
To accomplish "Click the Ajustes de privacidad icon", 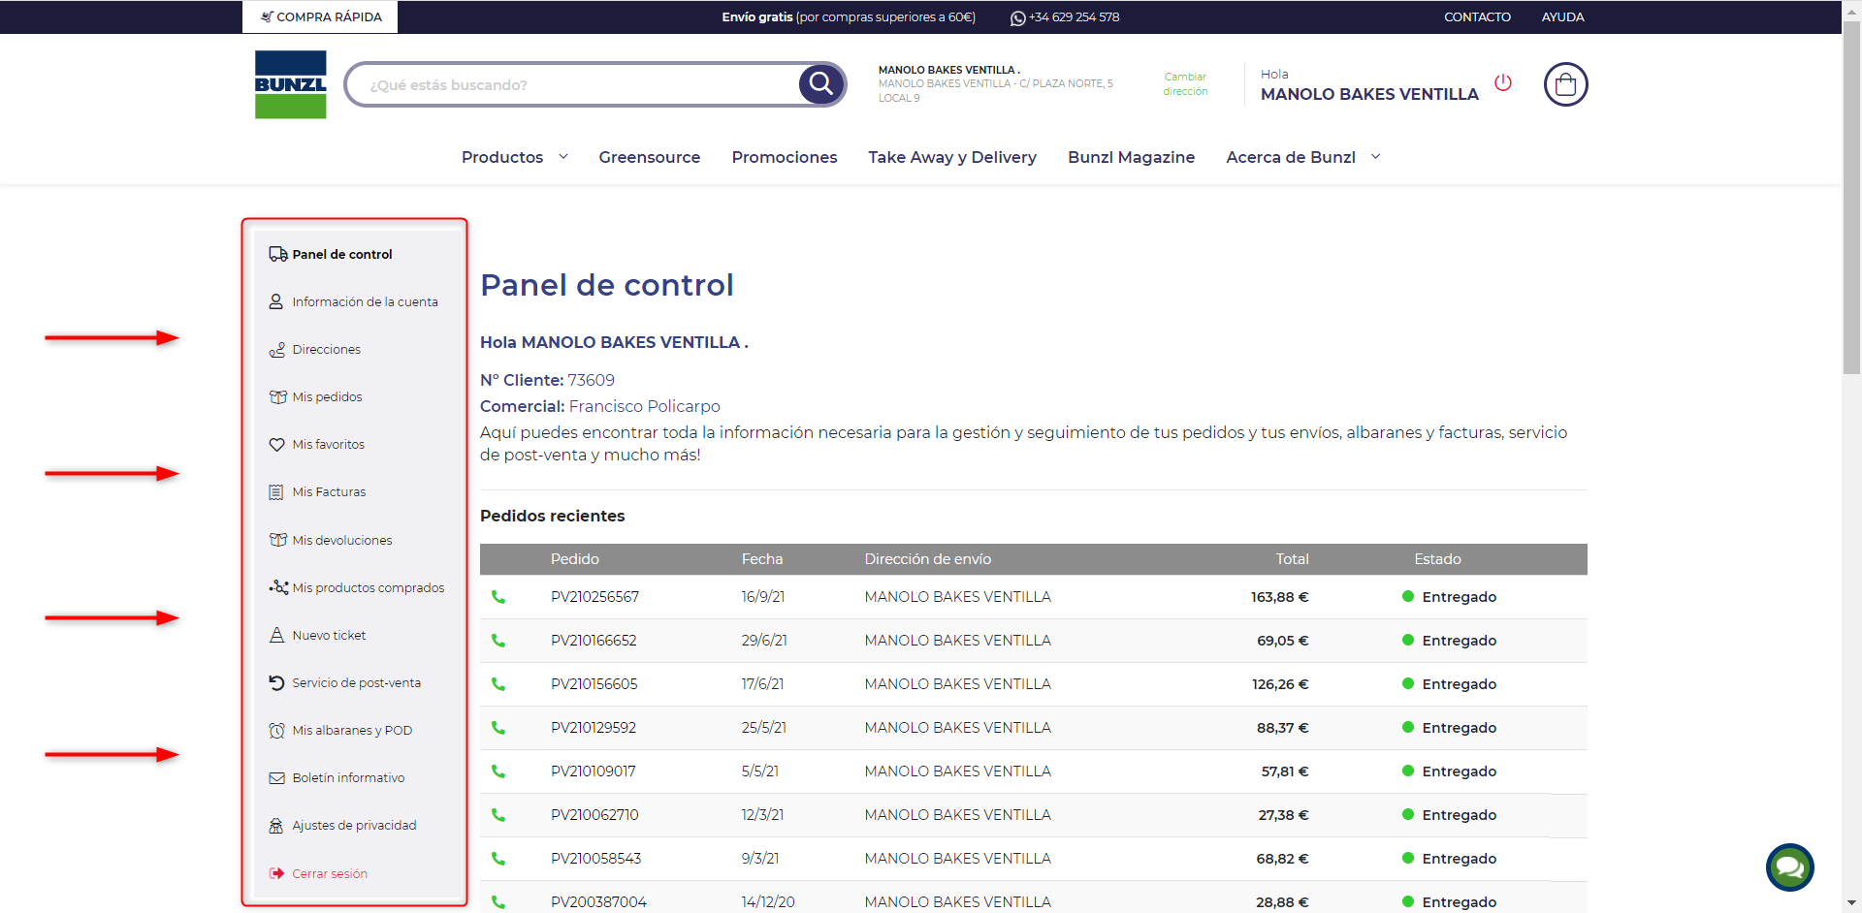I will coord(276,826).
